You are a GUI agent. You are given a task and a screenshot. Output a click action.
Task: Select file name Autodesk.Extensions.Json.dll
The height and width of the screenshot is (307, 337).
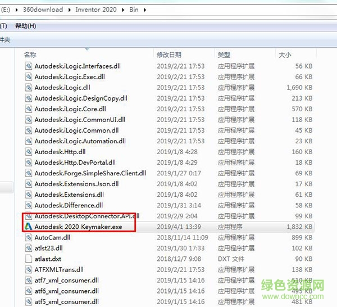[76, 184]
